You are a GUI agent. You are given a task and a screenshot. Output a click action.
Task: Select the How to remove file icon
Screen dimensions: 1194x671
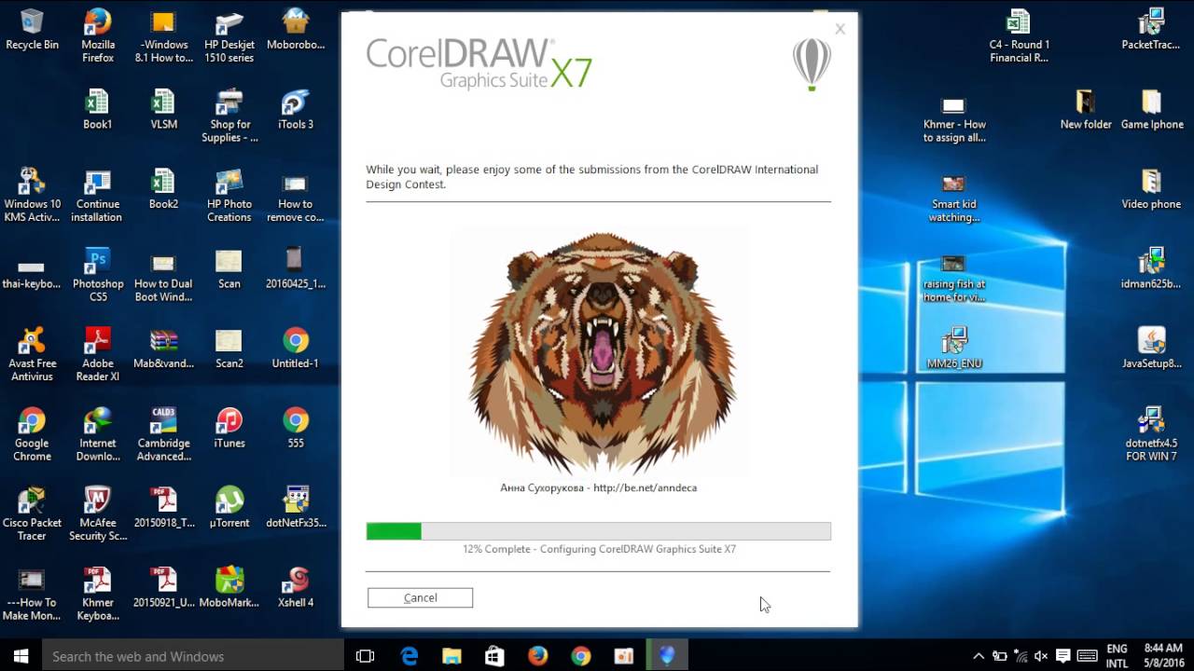[x=296, y=195]
